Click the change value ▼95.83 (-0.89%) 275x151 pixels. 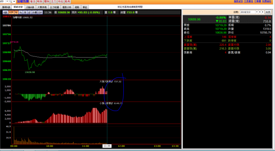[x=89, y=13]
